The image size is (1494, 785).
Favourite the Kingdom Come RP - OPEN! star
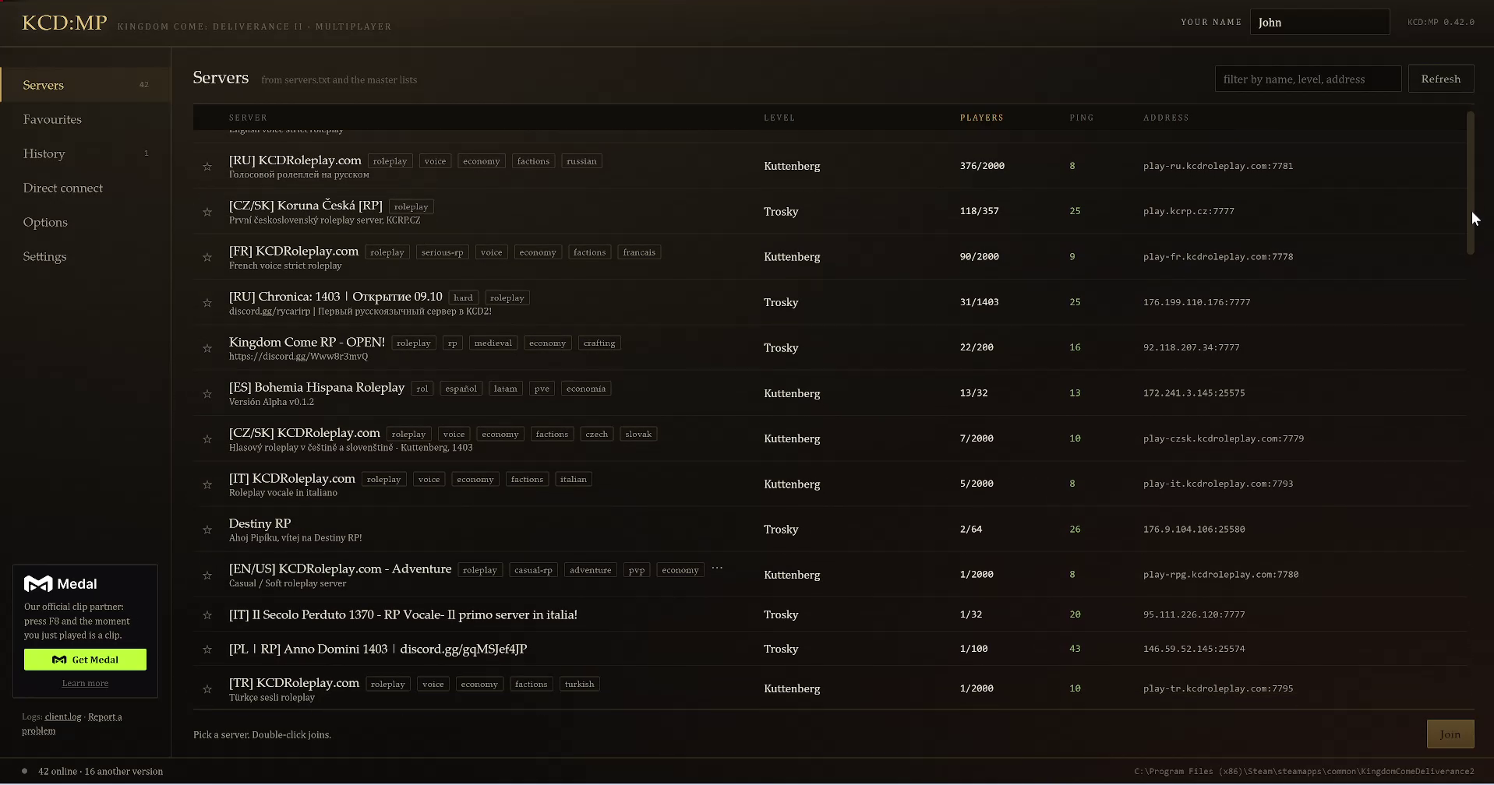coord(207,348)
